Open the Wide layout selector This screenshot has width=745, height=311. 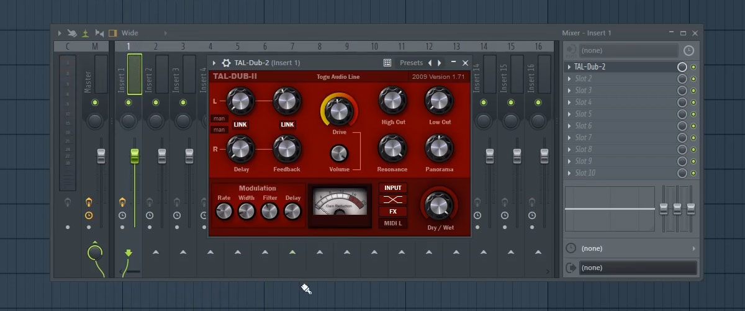tap(130, 33)
